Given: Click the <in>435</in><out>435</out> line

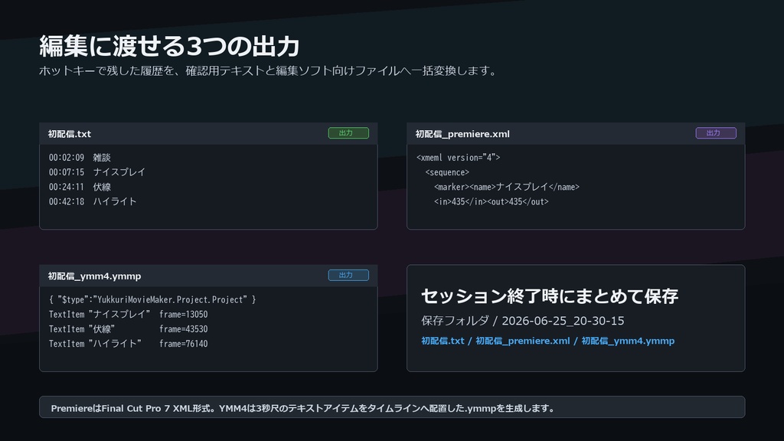Looking at the screenshot, I should pos(491,201).
